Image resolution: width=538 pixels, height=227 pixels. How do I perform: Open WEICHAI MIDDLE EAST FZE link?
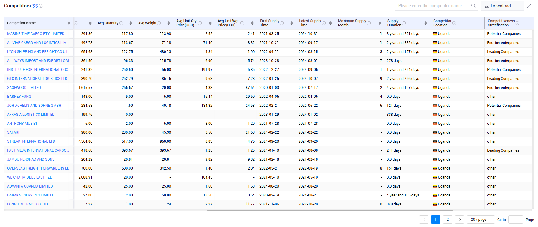click(x=30, y=177)
